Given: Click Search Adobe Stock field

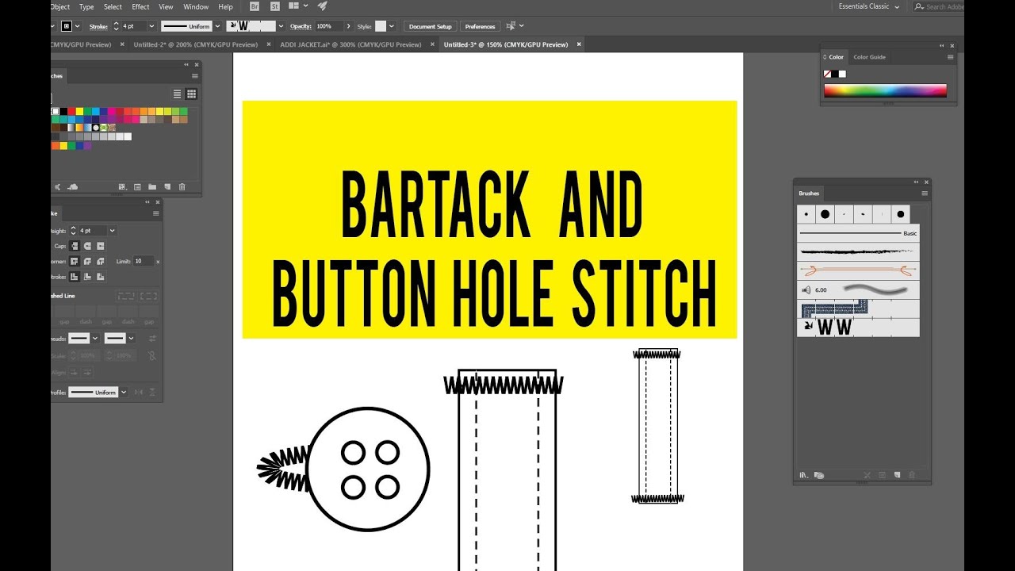Looking at the screenshot, I should [939, 6].
